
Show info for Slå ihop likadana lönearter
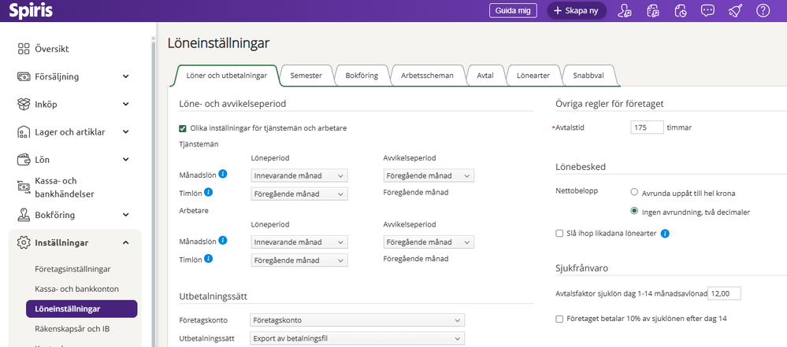pos(665,233)
